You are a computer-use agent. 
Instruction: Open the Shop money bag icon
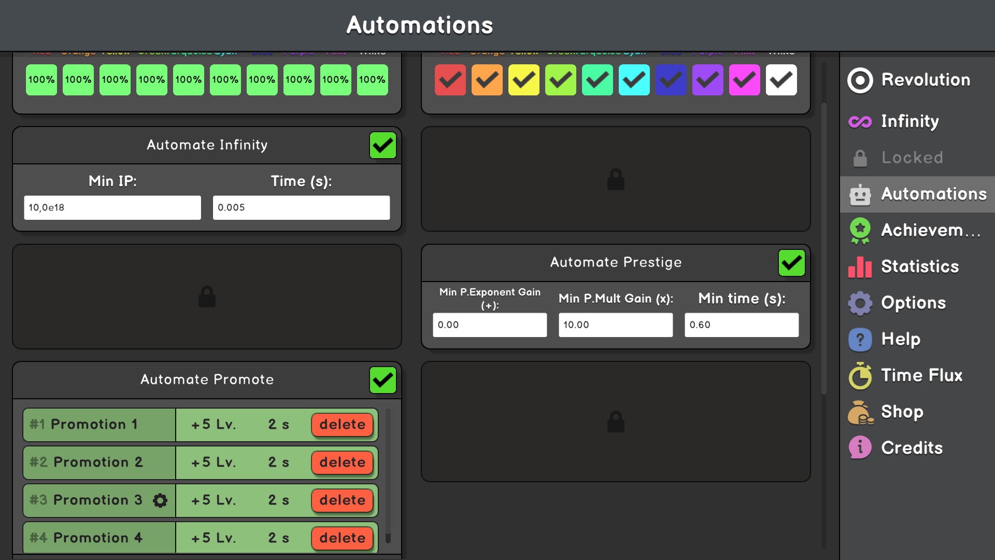pyautogui.click(x=860, y=413)
